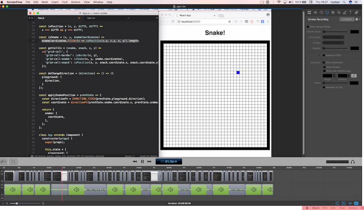
Task: Select the Audio properties speaker icon
Action: (x=315, y=12)
